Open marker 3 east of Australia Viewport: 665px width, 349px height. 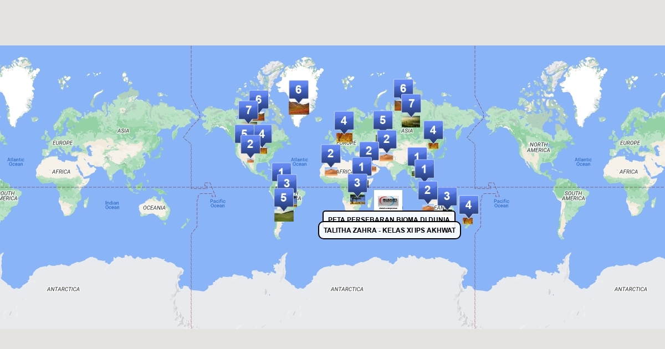pyautogui.click(x=447, y=196)
